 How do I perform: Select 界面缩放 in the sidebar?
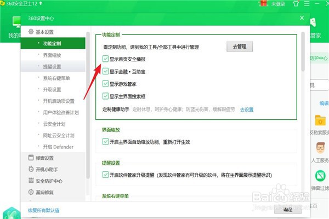[x=53, y=55]
